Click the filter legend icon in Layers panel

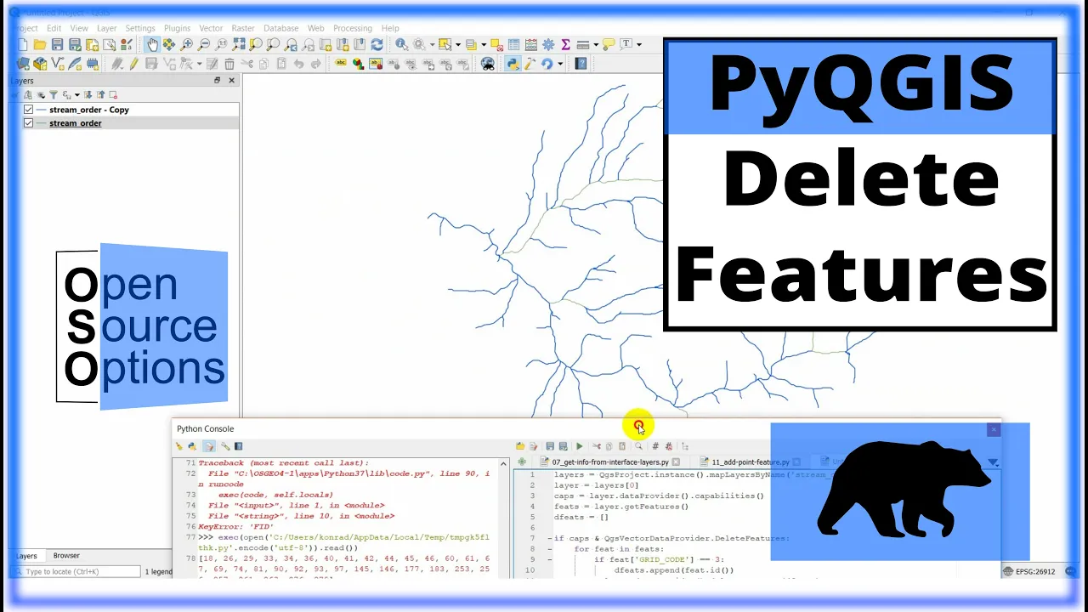[x=54, y=95]
